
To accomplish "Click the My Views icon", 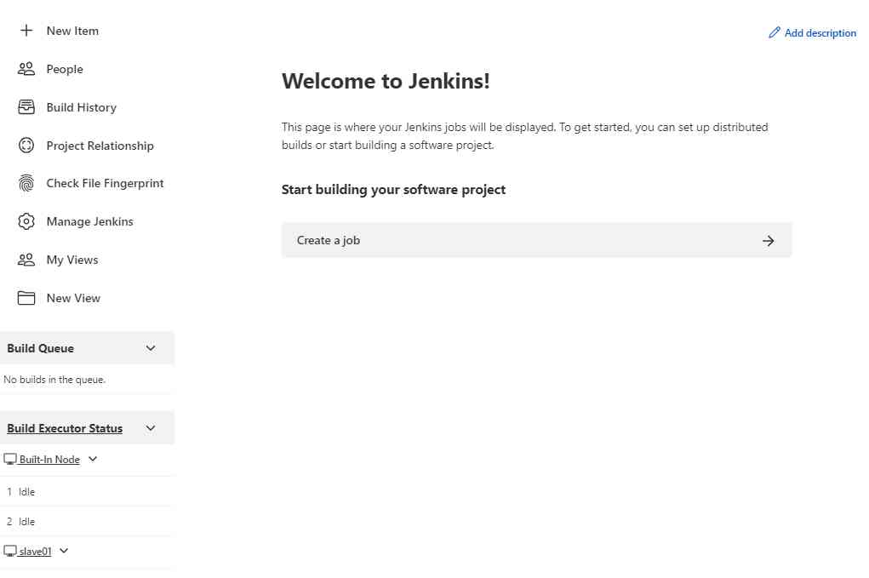I will [25, 260].
